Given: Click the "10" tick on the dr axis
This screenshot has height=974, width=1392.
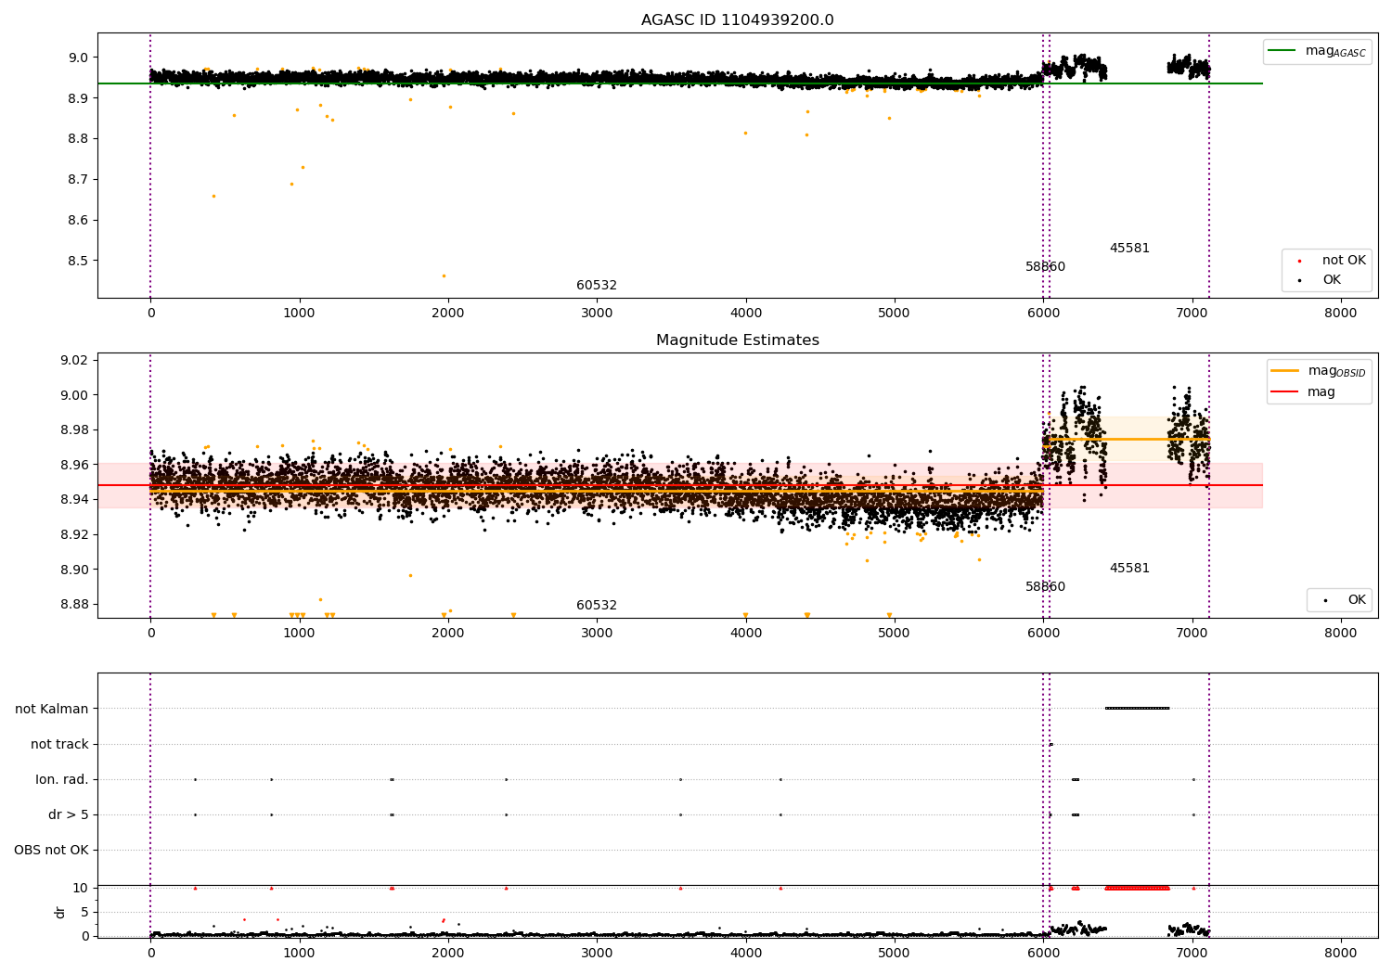Looking at the screenshot, I should coord(81,888).
